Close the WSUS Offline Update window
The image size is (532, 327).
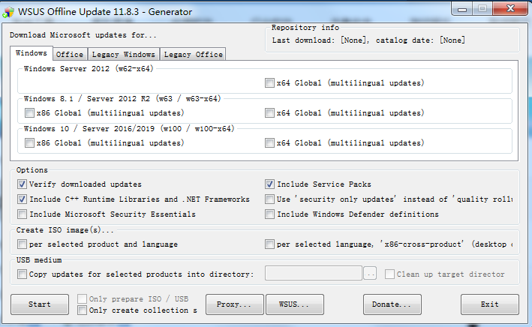click(510, 8)
